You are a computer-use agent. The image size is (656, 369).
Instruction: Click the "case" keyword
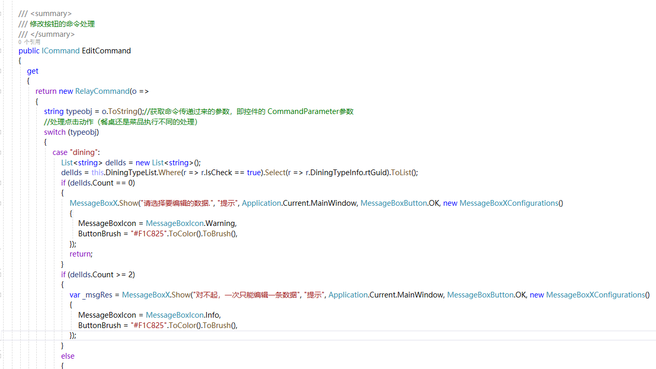(60, 152)
